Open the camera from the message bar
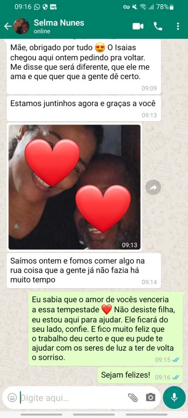 click(x=150, y=398)
